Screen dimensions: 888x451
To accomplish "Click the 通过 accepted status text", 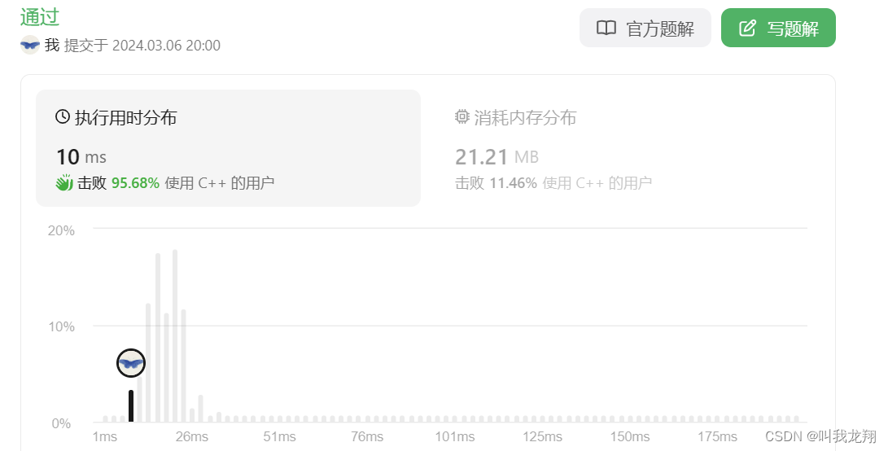I will pos(40,17).
